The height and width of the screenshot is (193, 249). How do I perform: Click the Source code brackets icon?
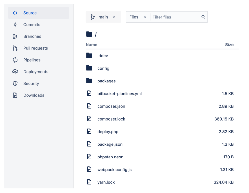[15, 13]
